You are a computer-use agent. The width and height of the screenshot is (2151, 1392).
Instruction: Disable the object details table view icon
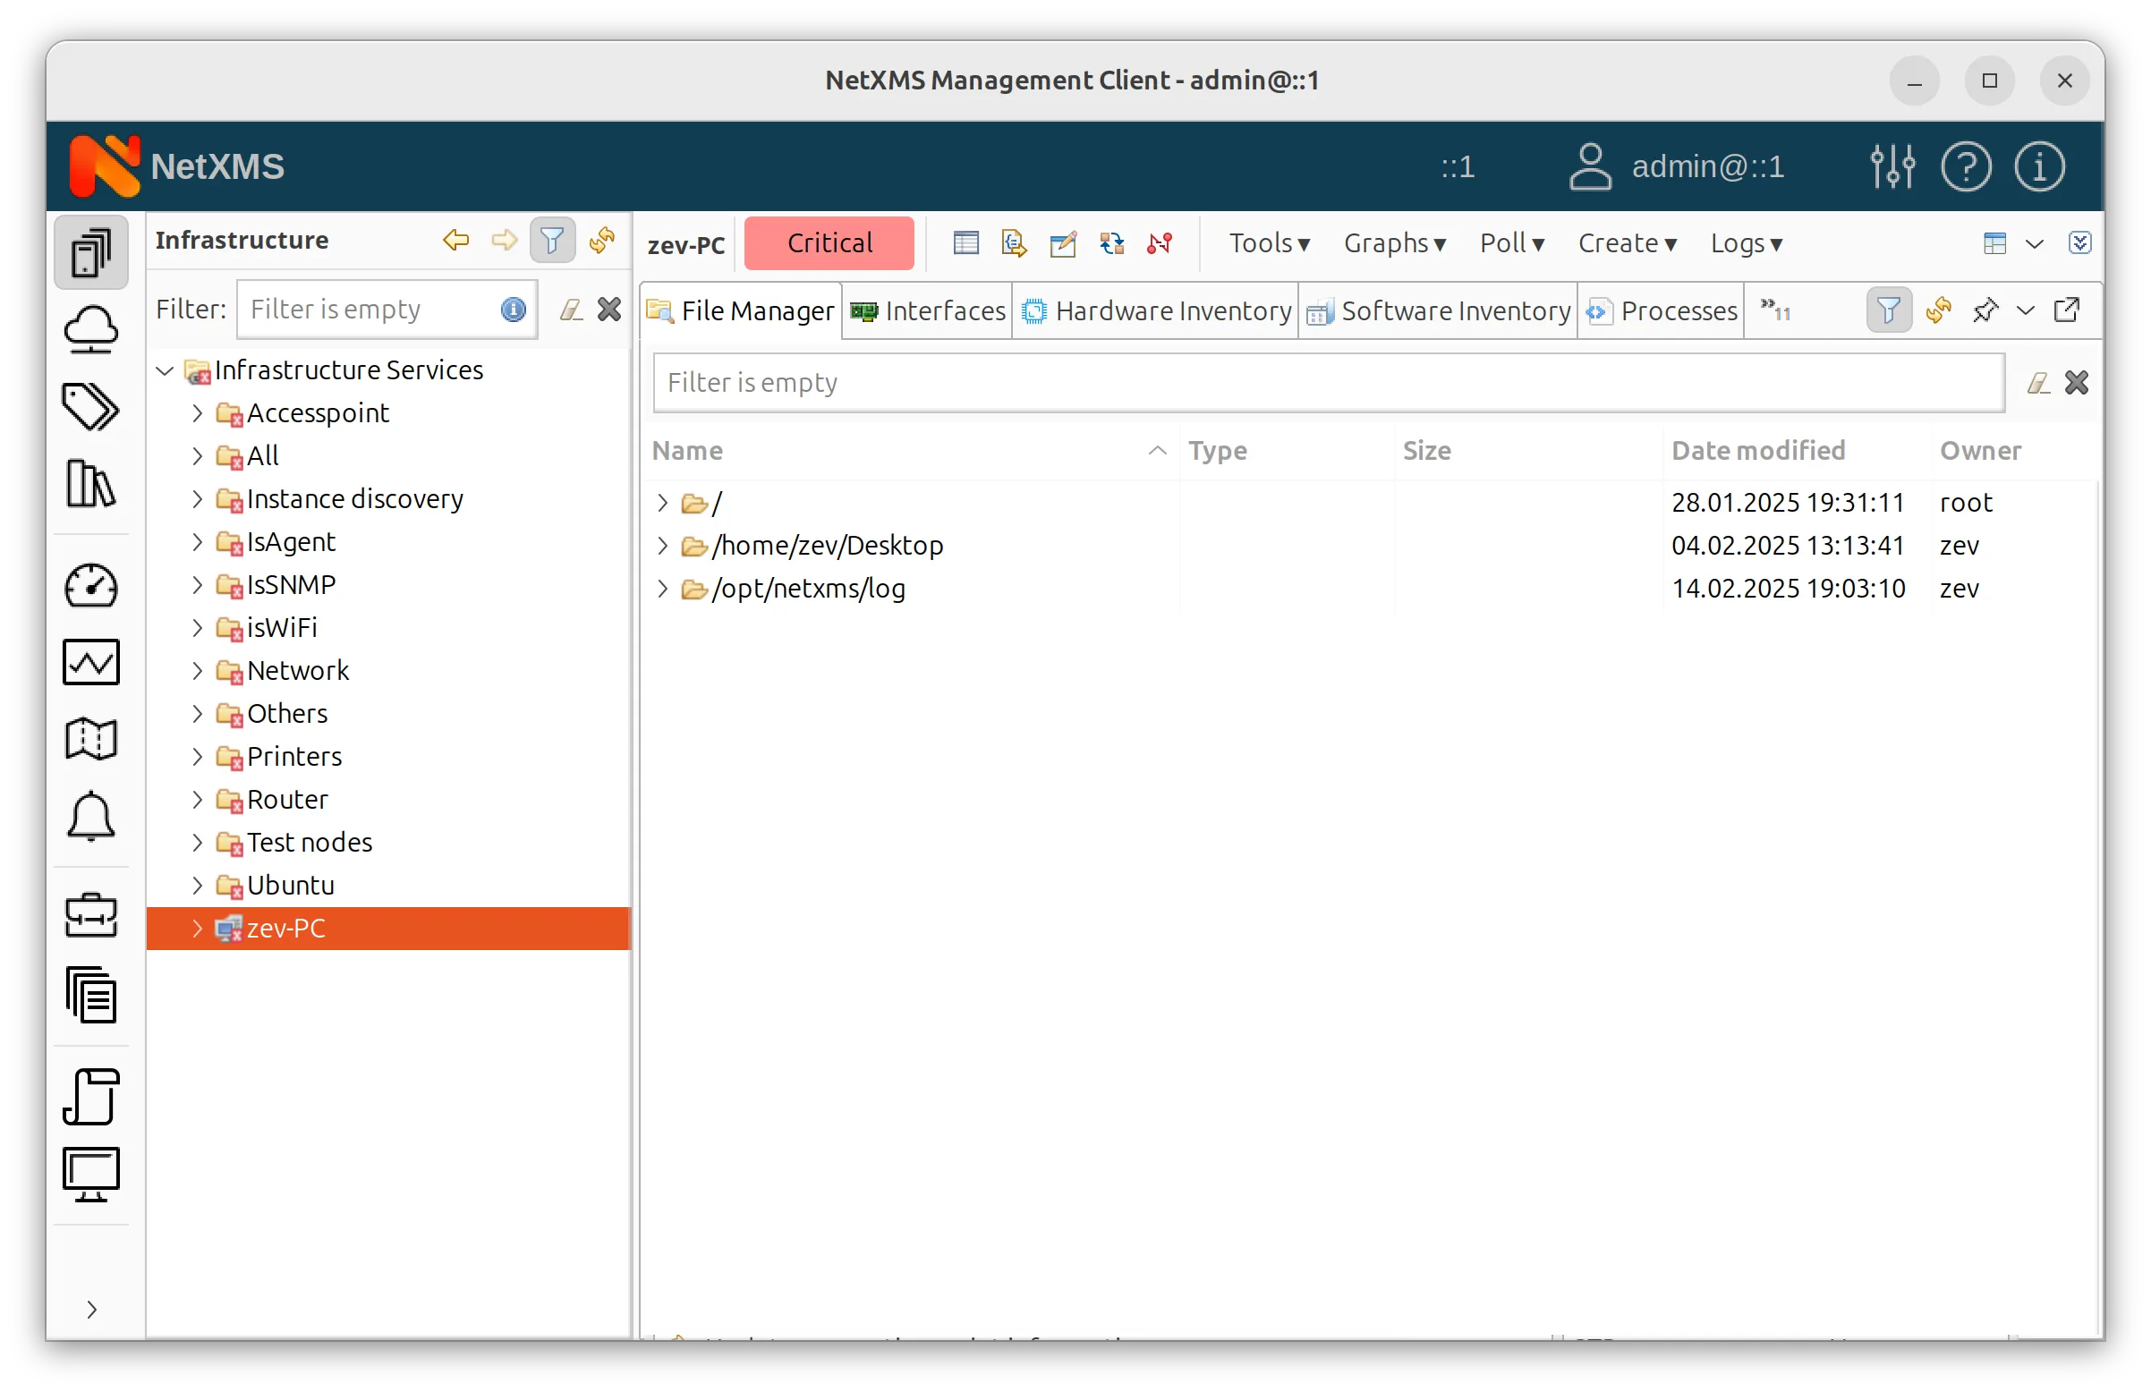tap(965, 242)
